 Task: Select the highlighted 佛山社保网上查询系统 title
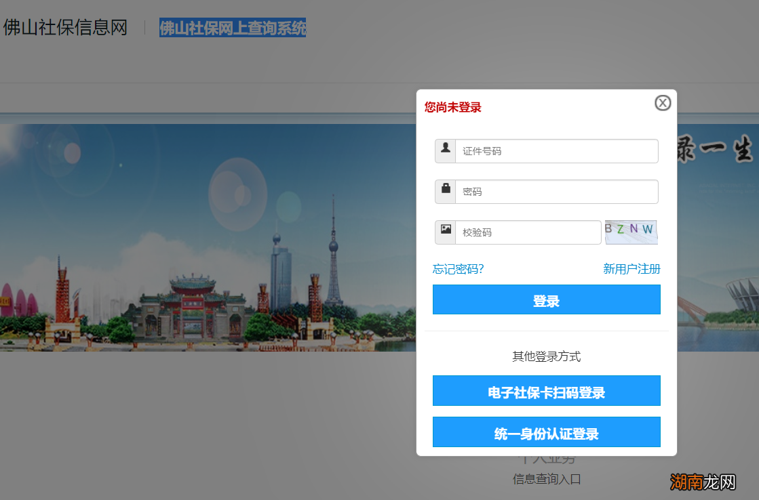click(x=233, y=28)
